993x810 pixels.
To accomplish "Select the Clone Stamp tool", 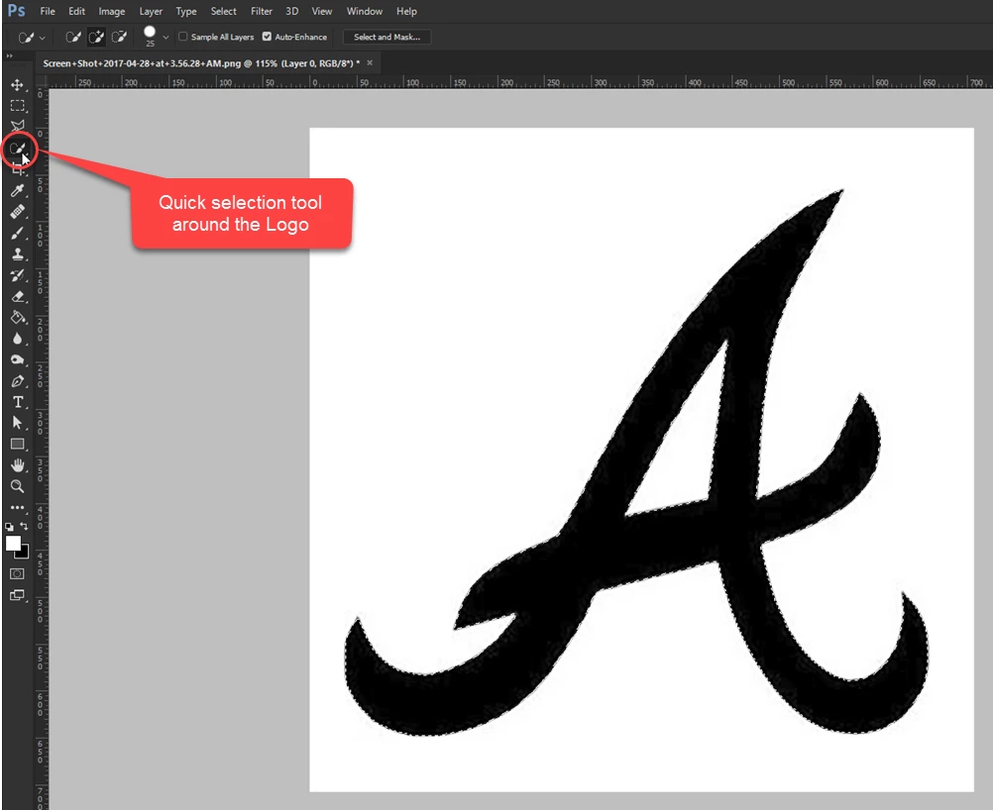I will [x=17, y=253].
